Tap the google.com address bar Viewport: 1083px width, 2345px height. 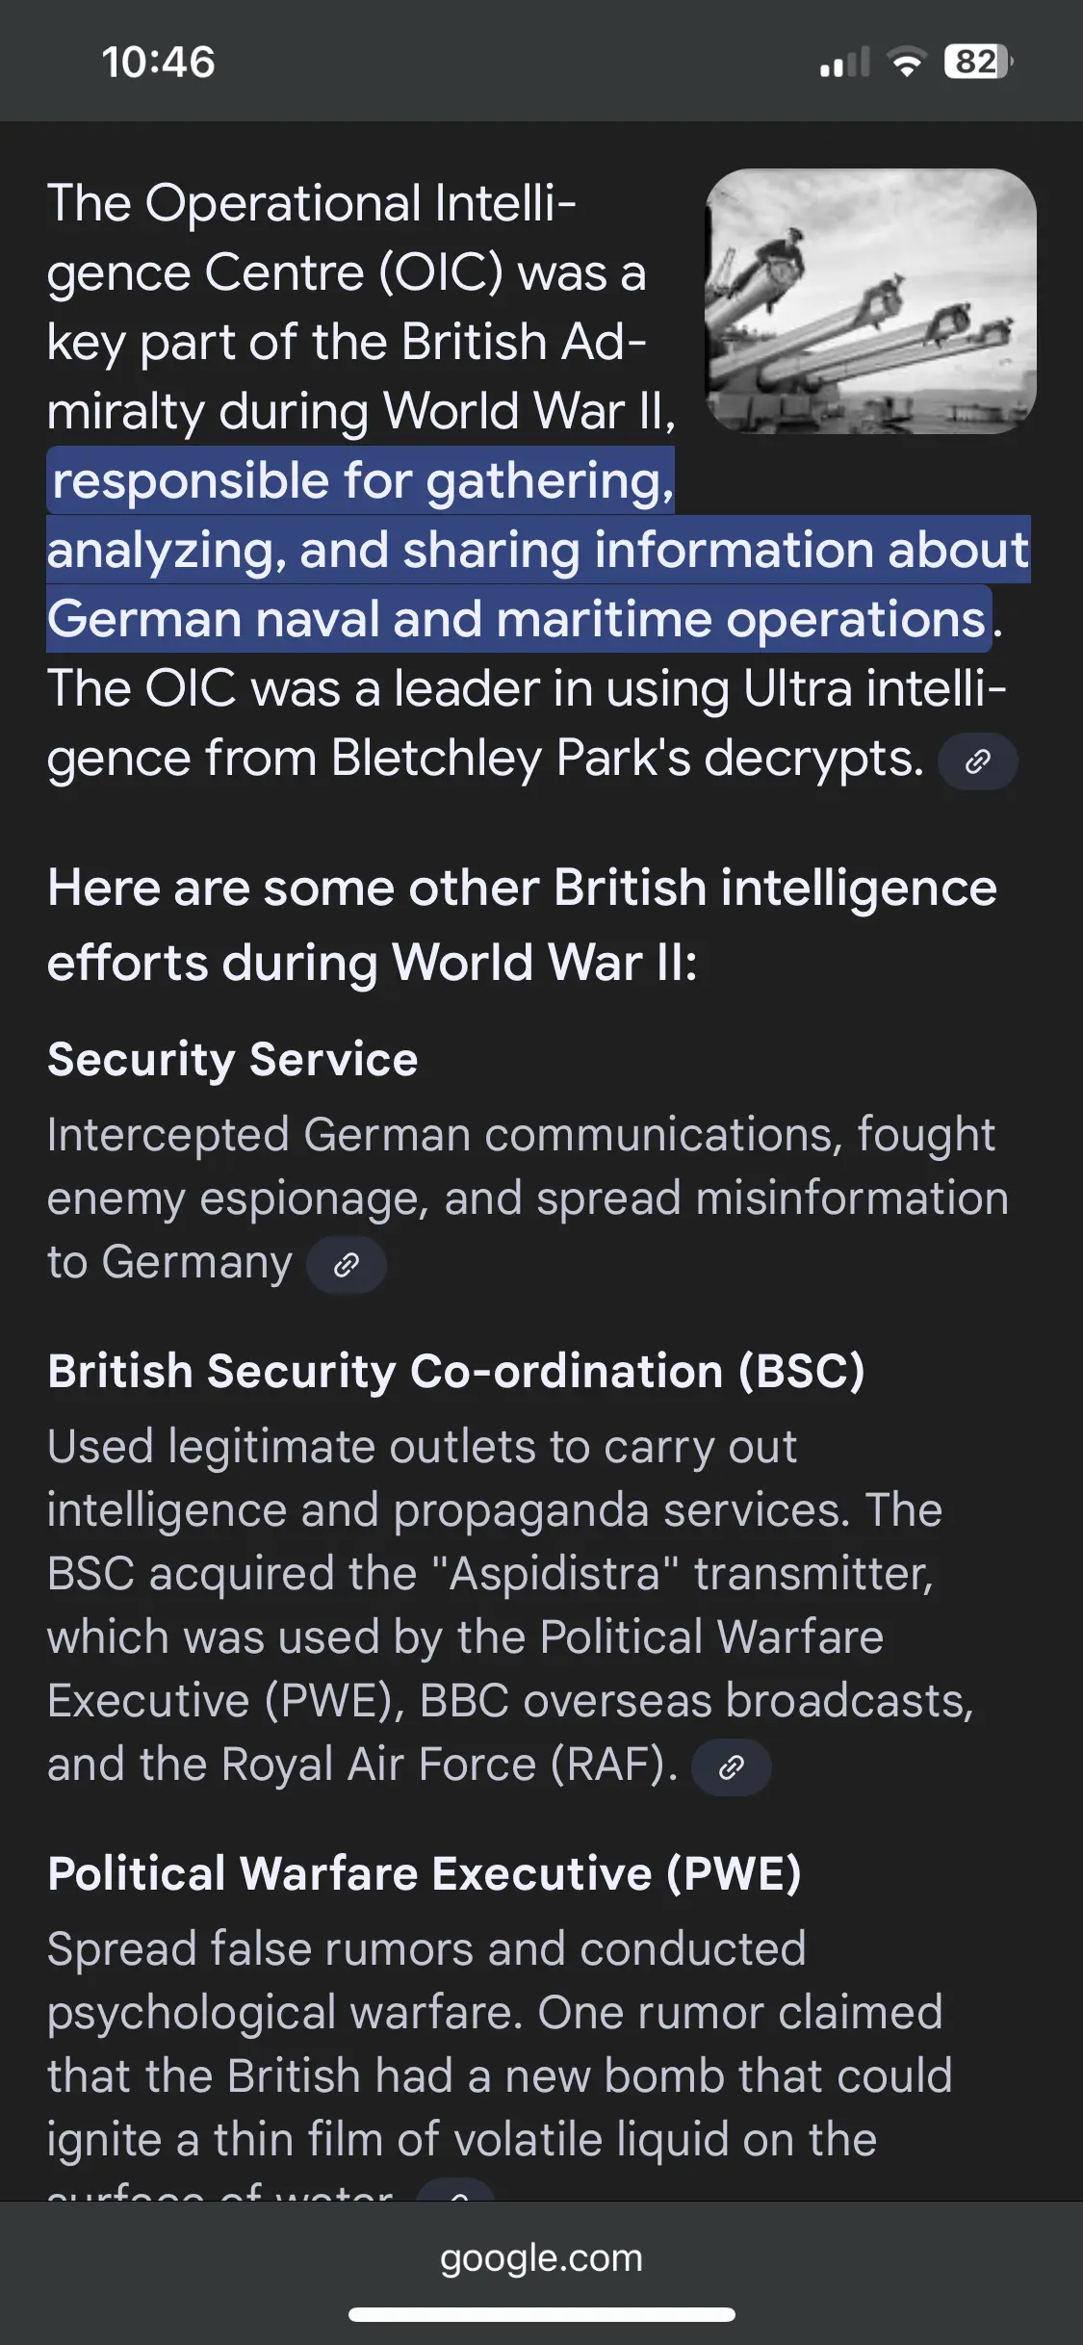541,2257
